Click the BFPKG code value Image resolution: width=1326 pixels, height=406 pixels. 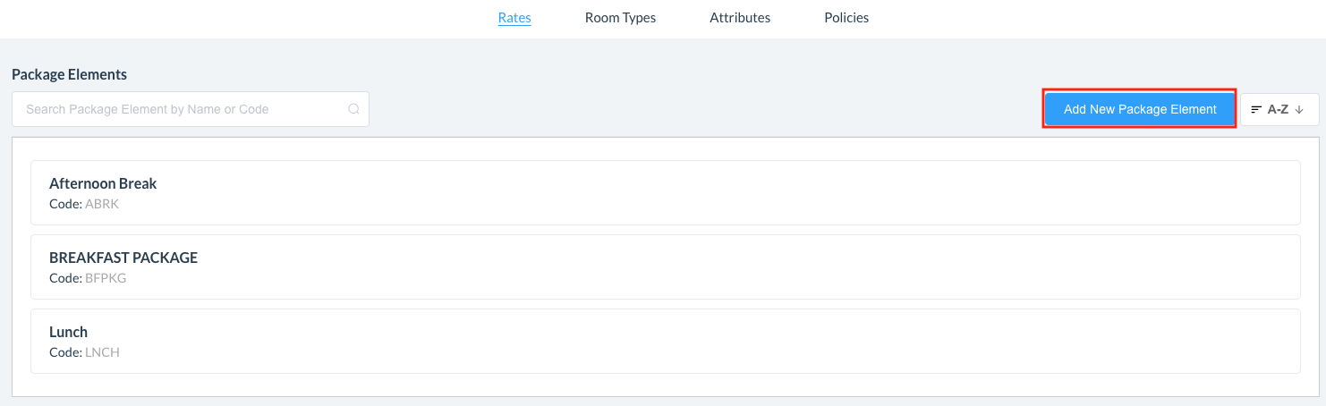coord(106,278)
